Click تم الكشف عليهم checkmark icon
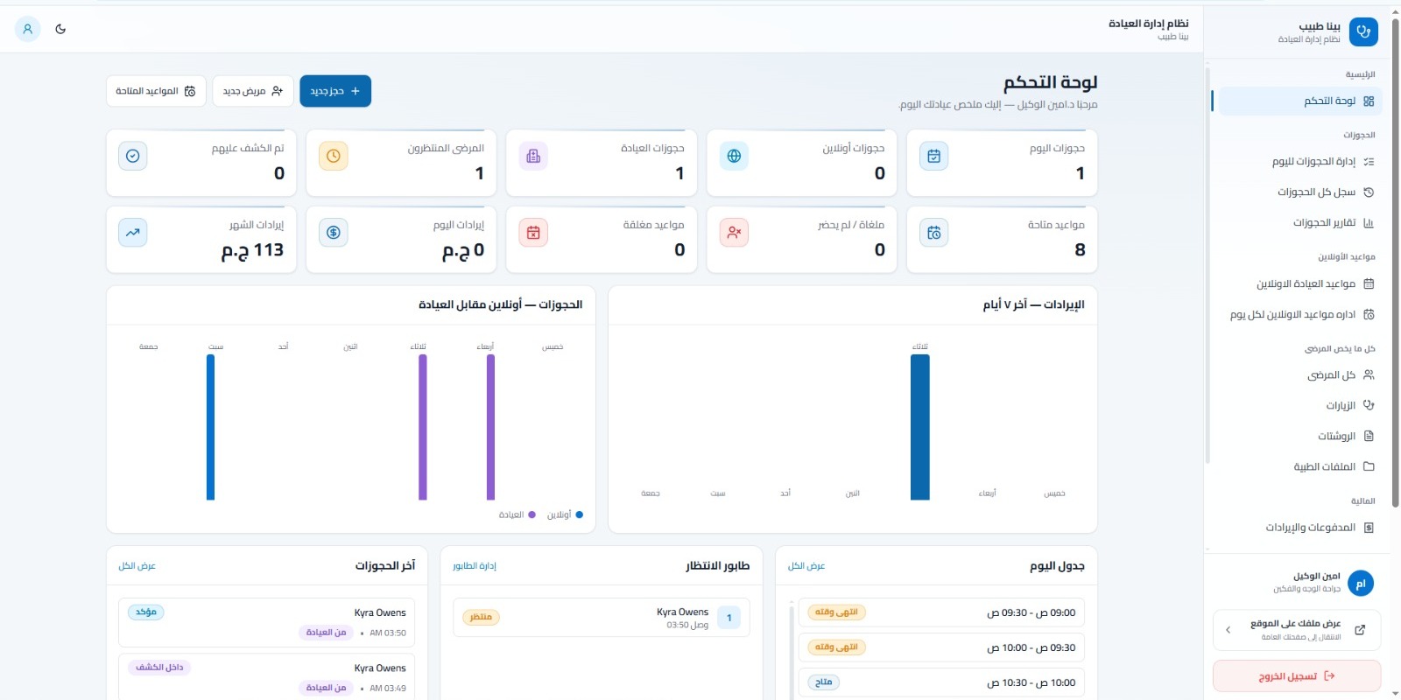This screenshot has height=700, width=1401. coord(133,156)
